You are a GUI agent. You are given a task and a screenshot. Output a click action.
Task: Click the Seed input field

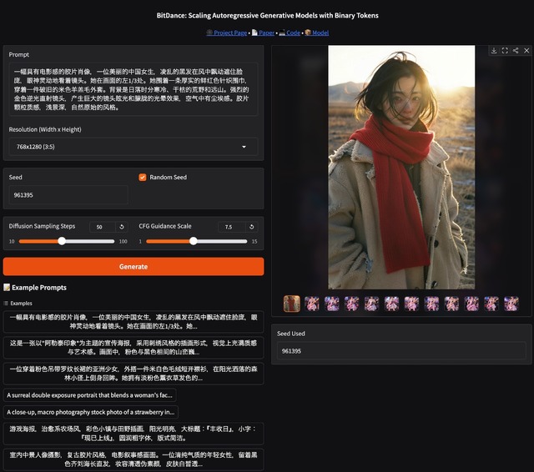coord(68,195)
